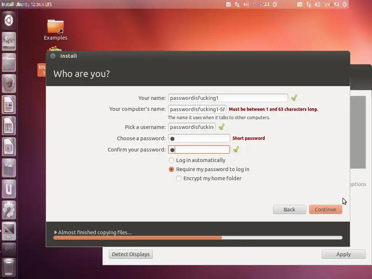
Task: Click into the Your name field
Action: click(x=228, y=98)
